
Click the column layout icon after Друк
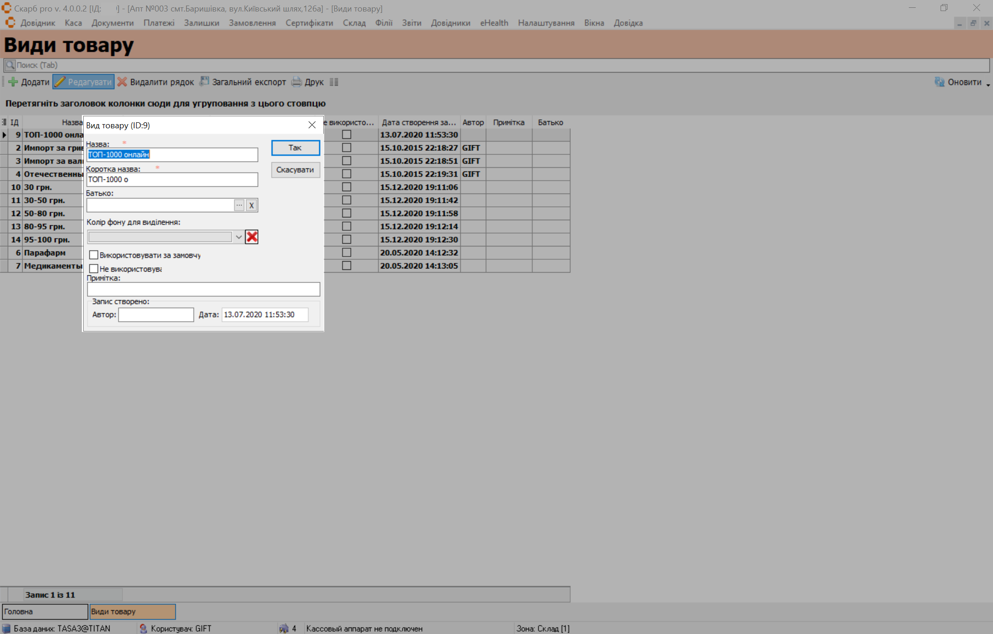coord(334,82)
